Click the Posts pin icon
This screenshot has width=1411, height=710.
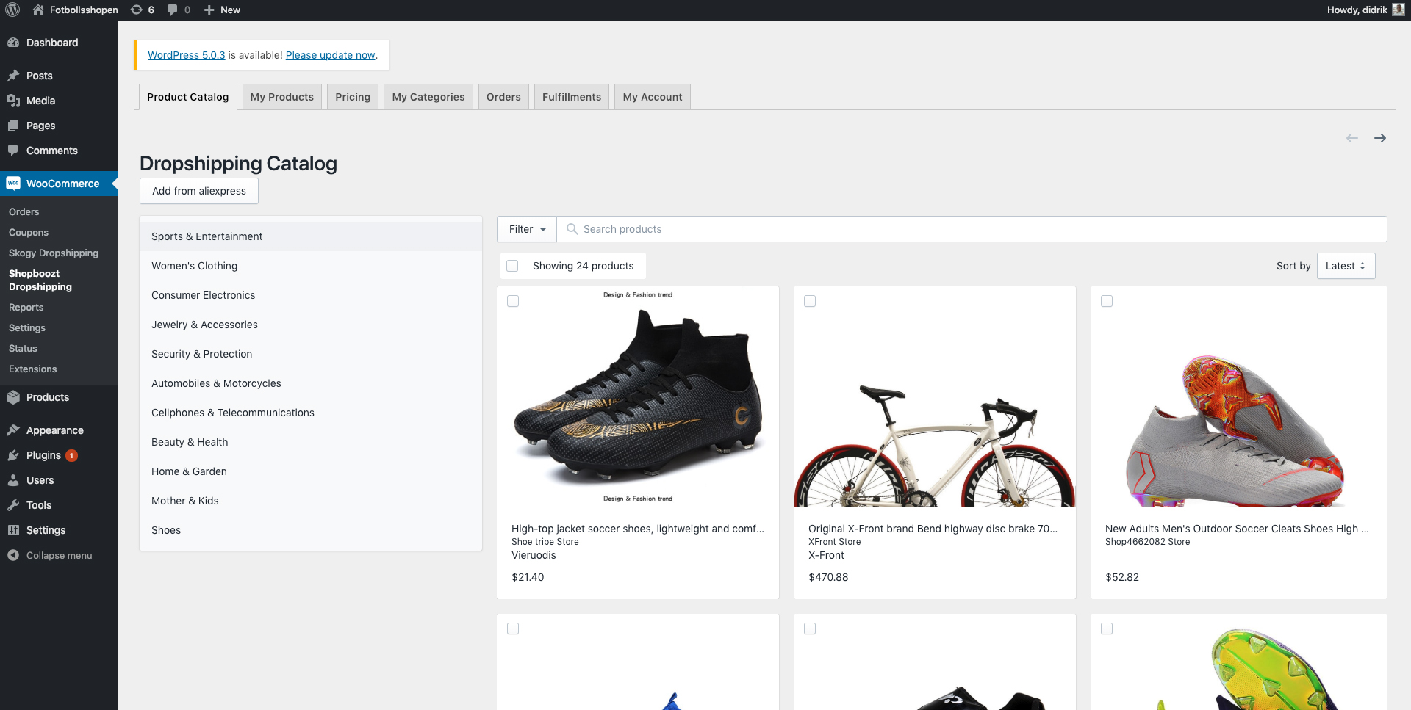pyautogui.click(x=13, y=76)
